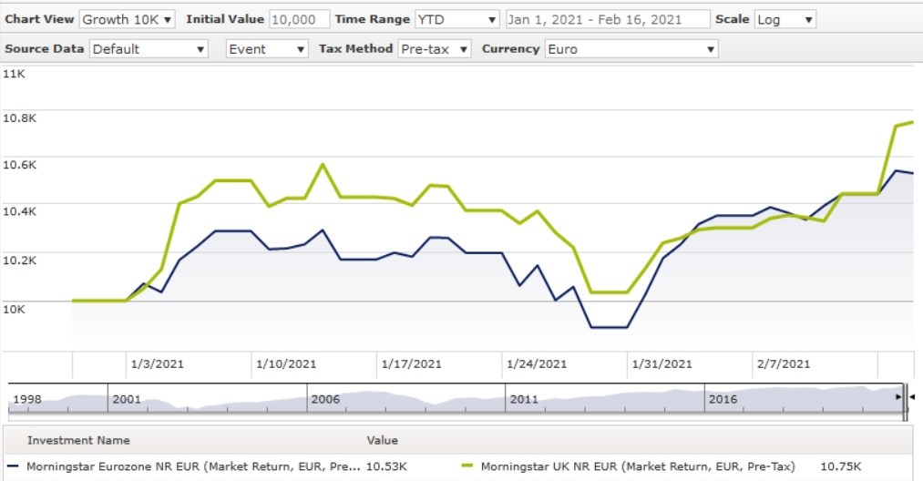Click 2006 marker on timeline navigator
This screenshot has width=923, height=481.
point(325,399)
